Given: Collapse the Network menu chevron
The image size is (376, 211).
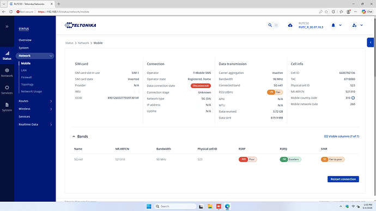Looking at the screenshot, I should pyautogui.click(x=51, y=55).
